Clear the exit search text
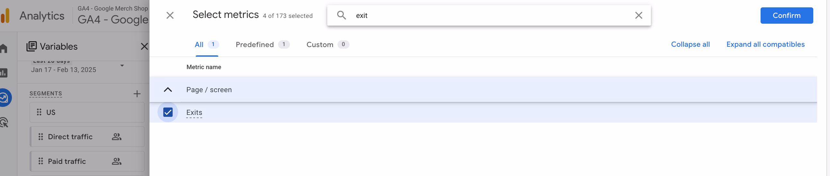This screenshot has width=830, height=176. (638, 15)
